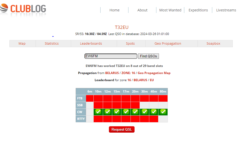Open the Livestreams menu item
This screenshot has width=246, height=143.
(226, 10)
